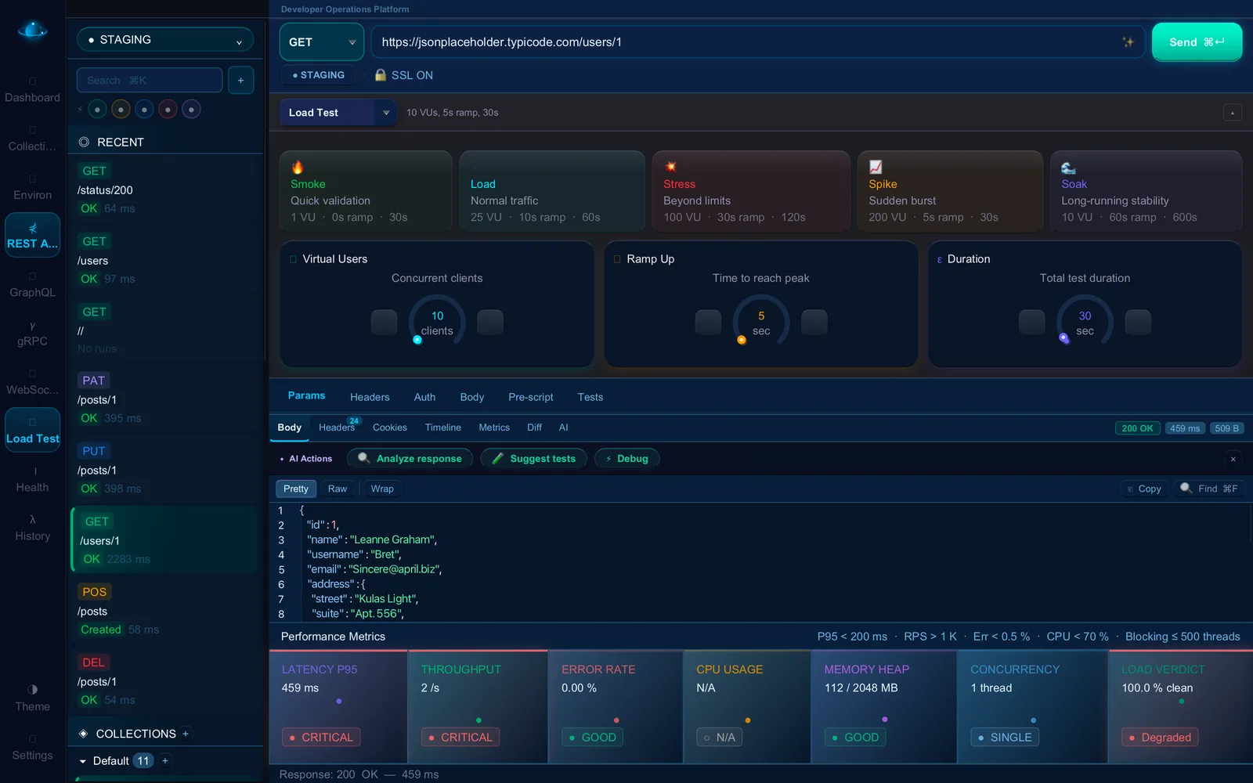This screenshot has width=1253, height=783.
Task: Open the Load Test sidebar section
Action: pos(33,430)
